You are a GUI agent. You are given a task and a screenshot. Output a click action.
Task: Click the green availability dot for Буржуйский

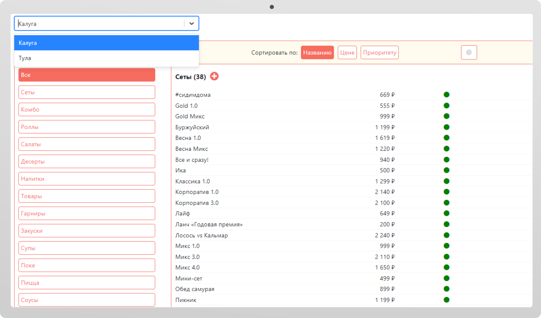[x=446, y=127]
